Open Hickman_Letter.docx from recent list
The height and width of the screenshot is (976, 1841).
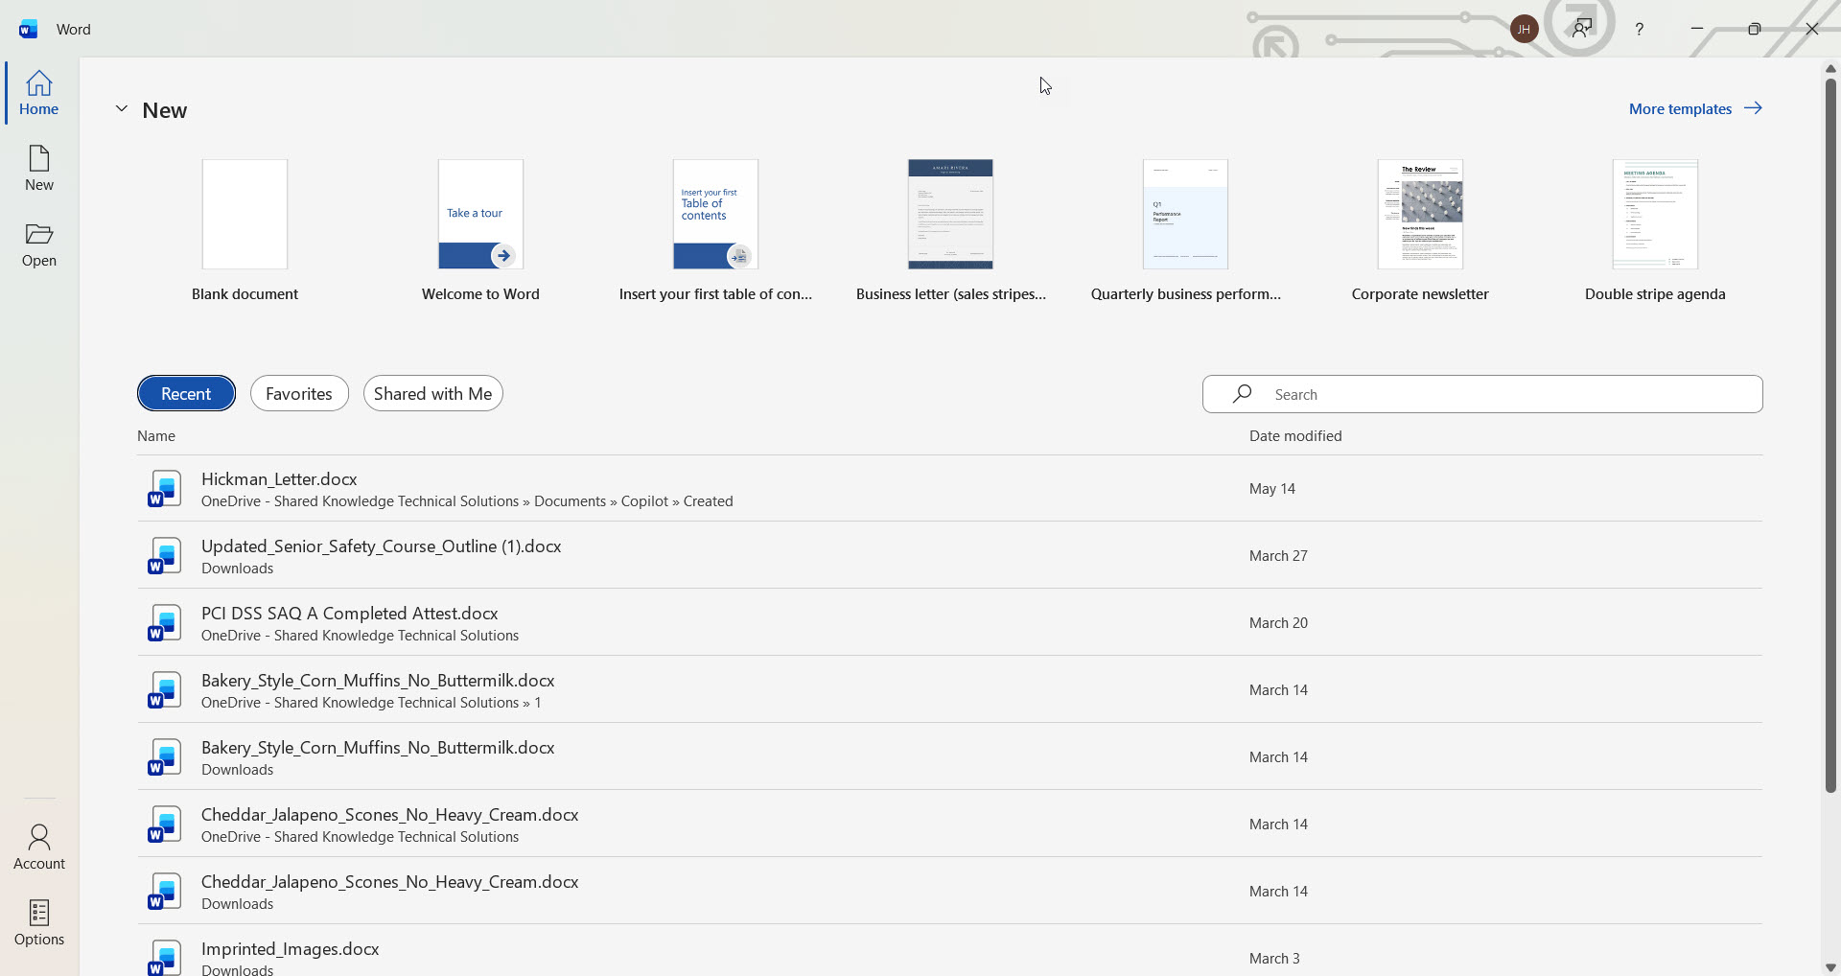(949, 489)
